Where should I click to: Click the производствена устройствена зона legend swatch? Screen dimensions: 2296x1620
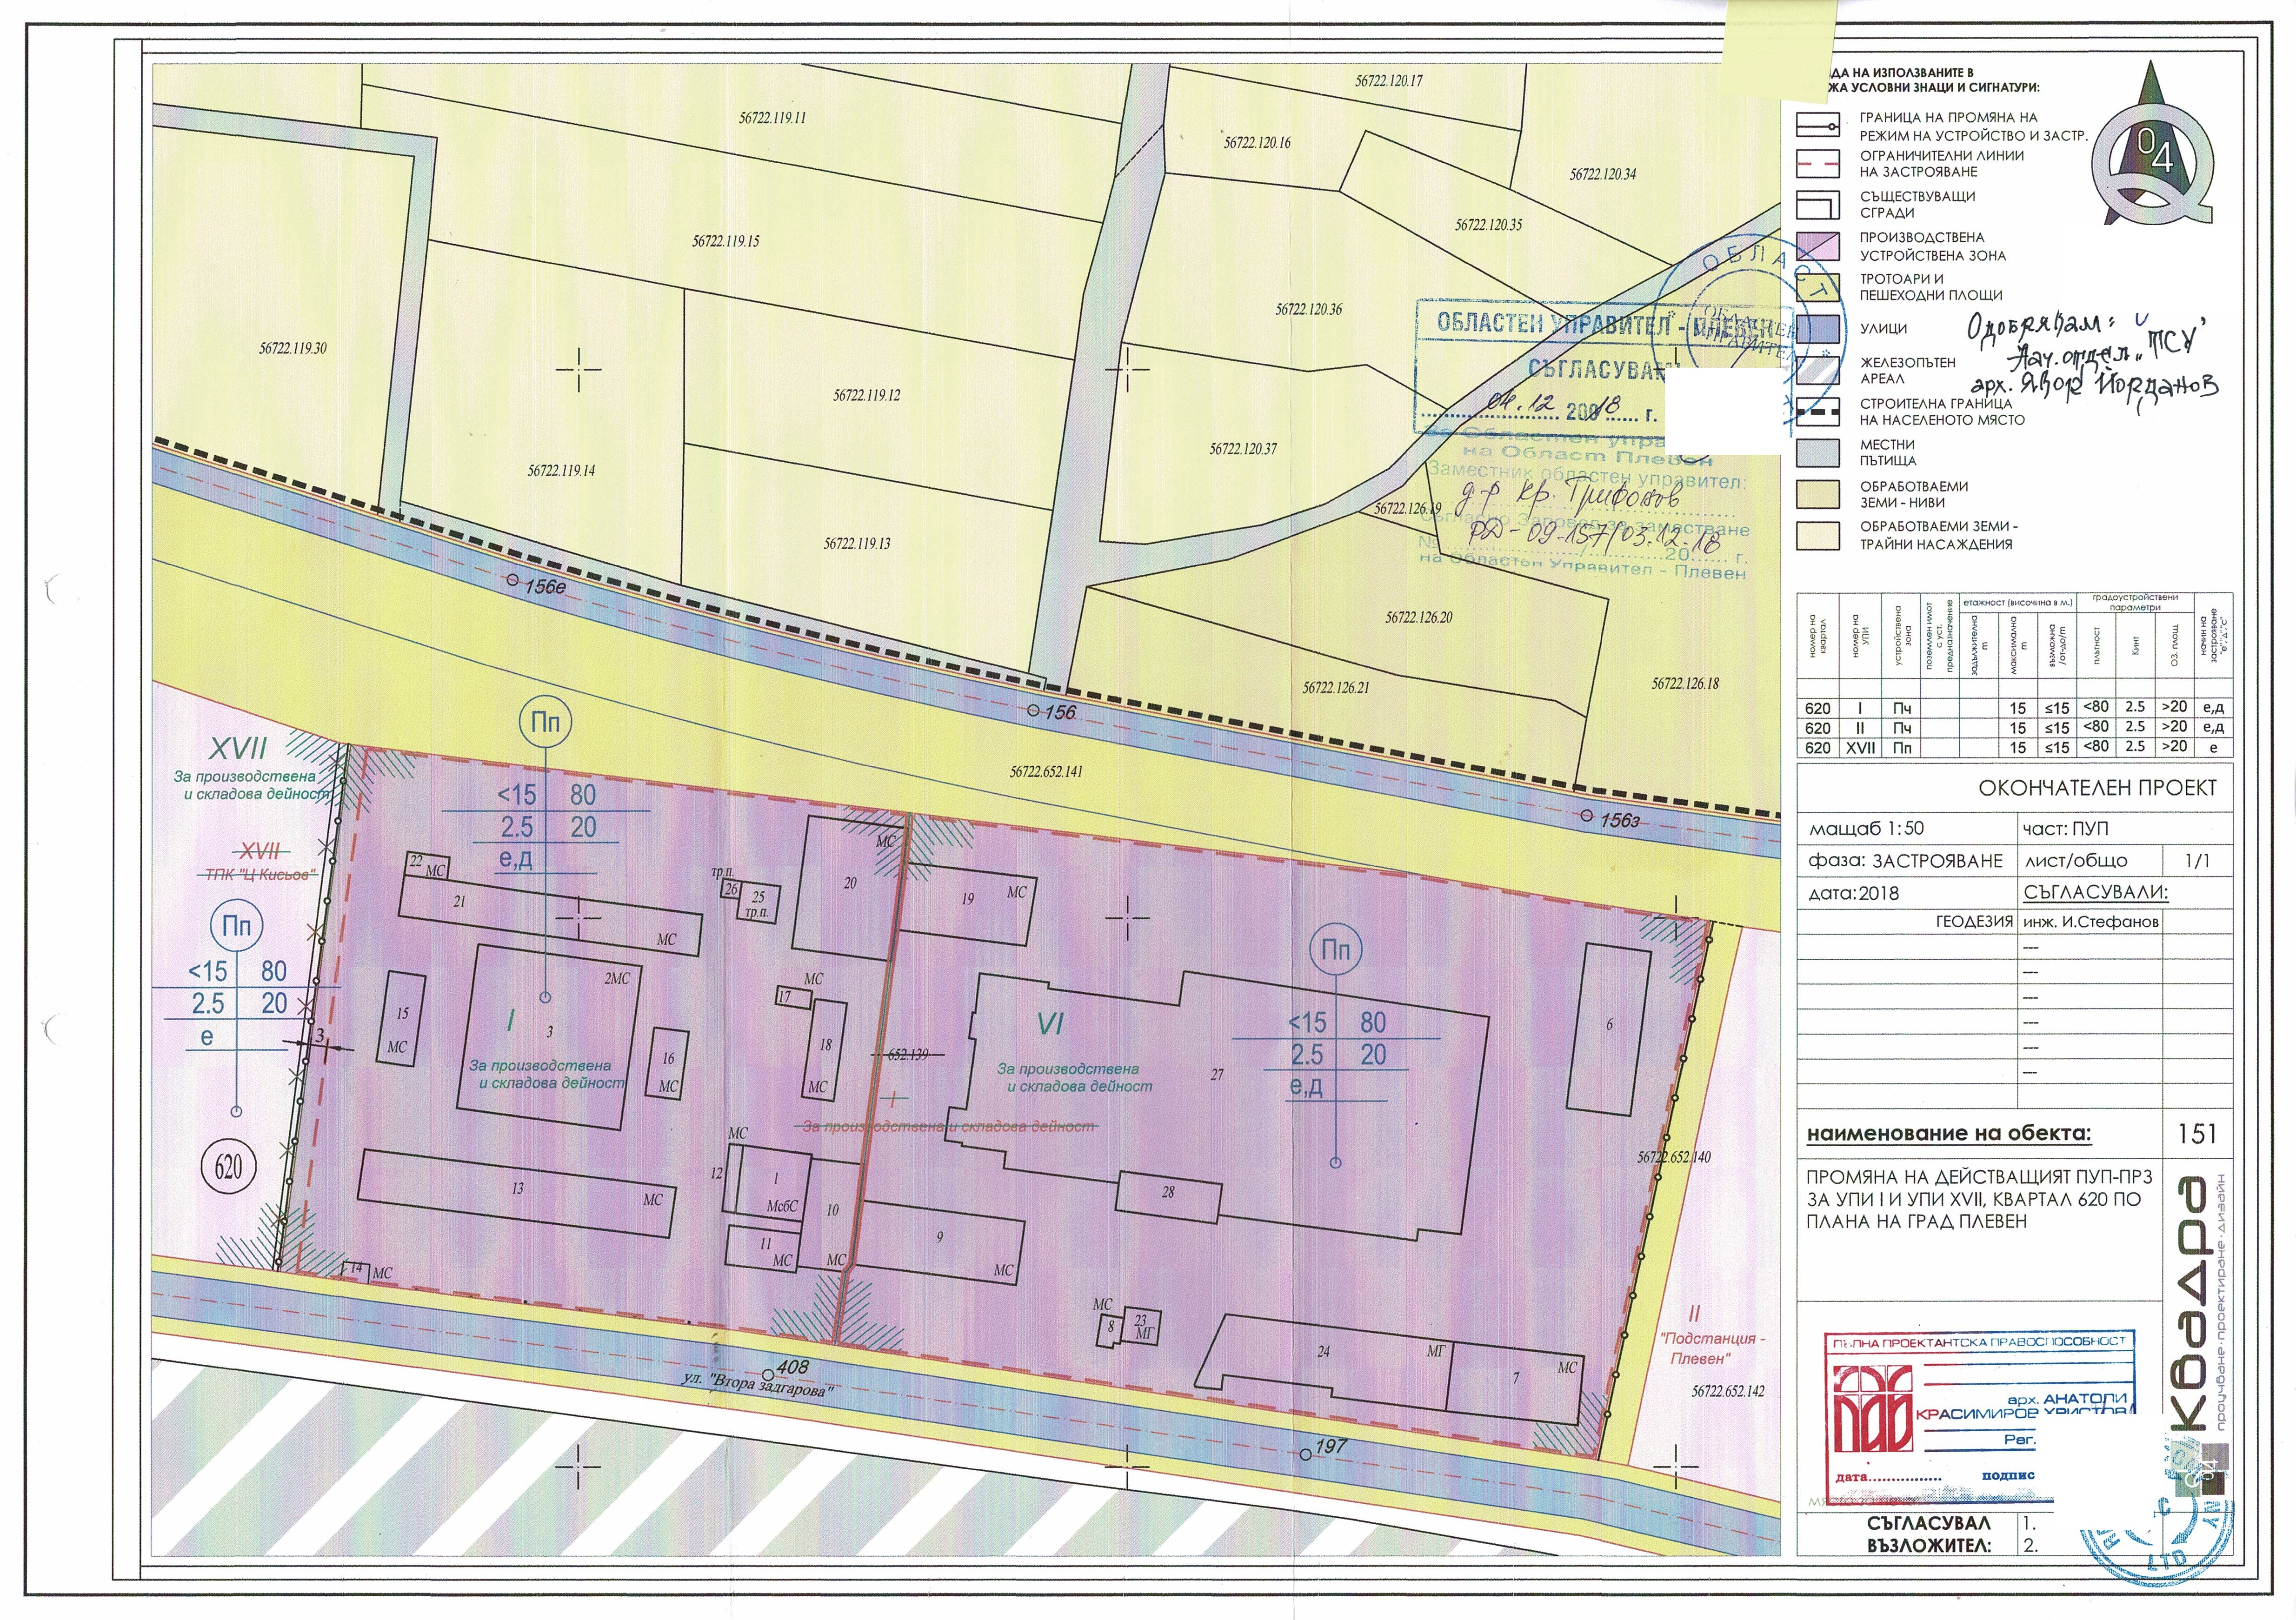[x=1818, y=246]
